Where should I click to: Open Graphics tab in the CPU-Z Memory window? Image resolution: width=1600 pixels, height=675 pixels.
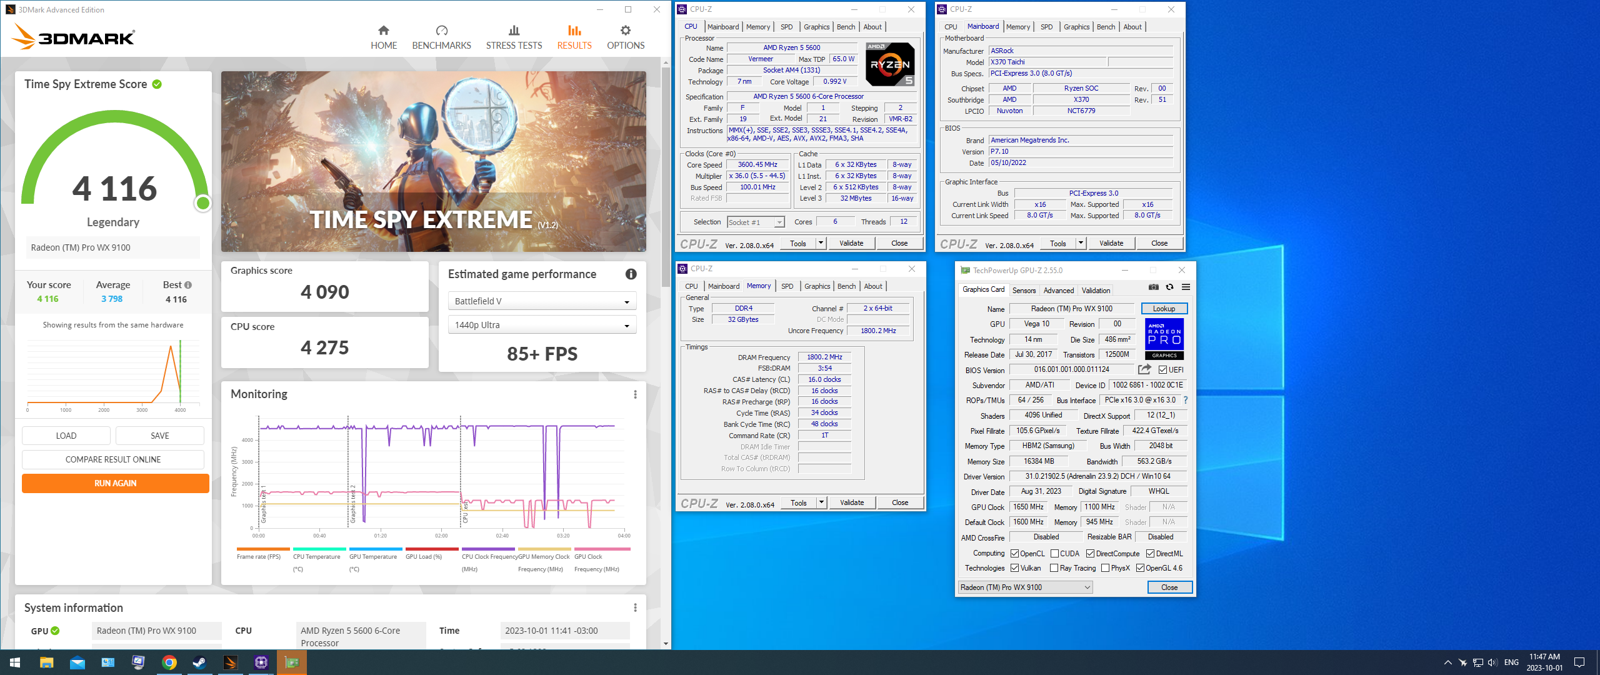[817, 286]
